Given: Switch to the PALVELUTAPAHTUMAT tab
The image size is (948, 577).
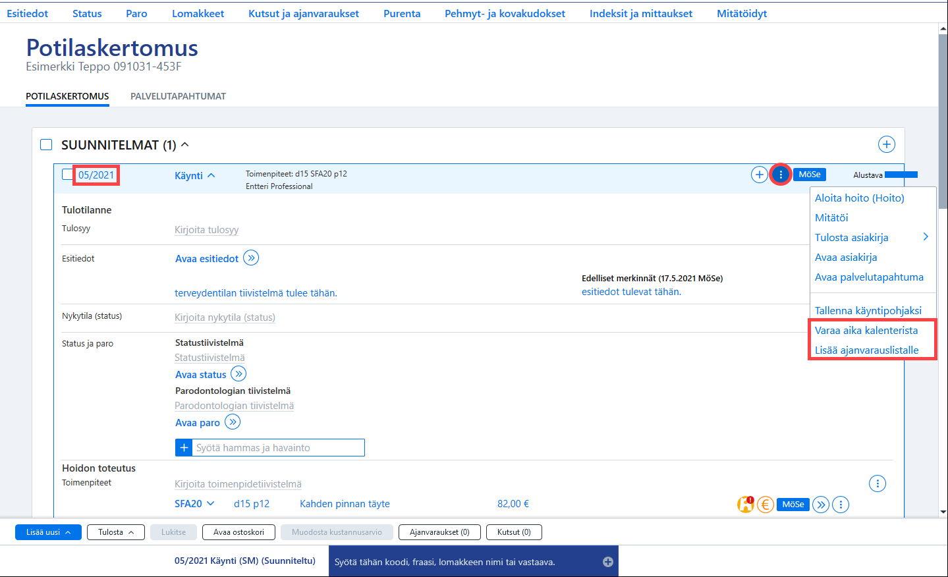Looking at the screenshot, I should click(x=178, y=96).
